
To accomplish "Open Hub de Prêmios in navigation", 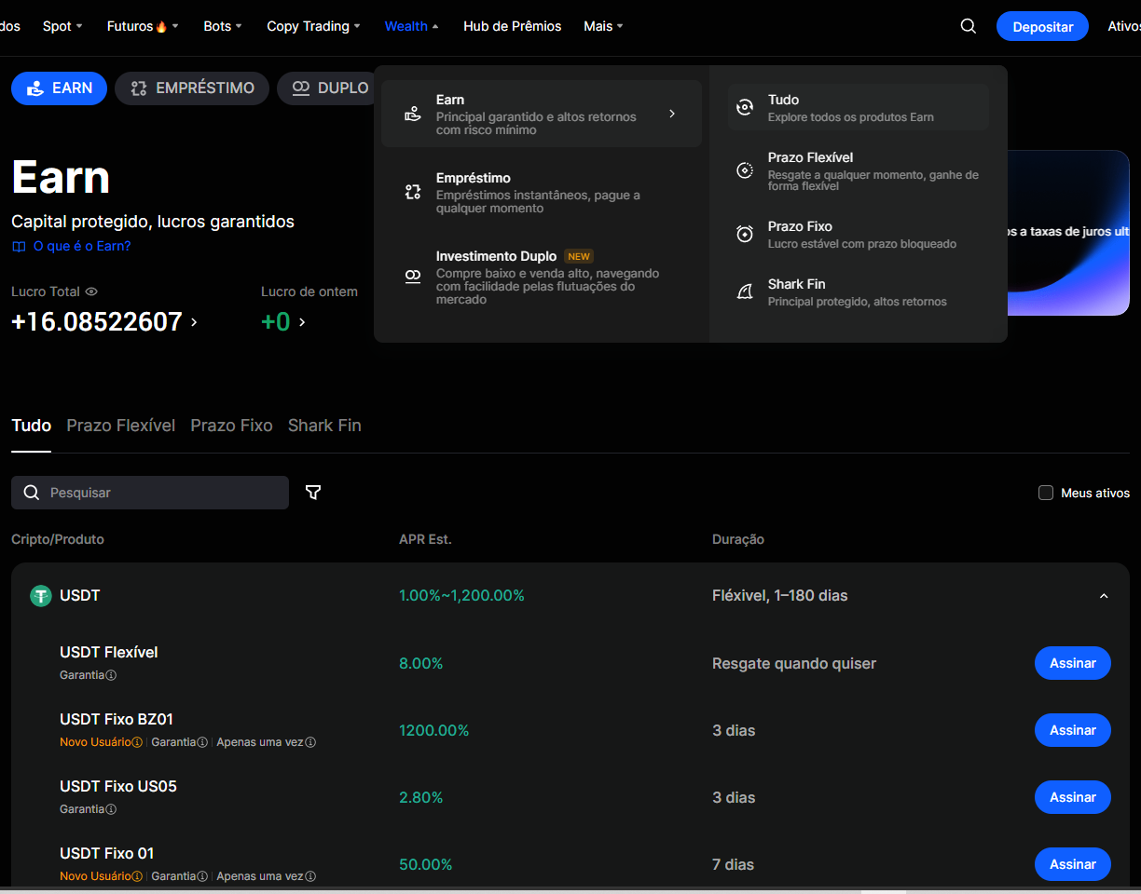I will point(512,26).
